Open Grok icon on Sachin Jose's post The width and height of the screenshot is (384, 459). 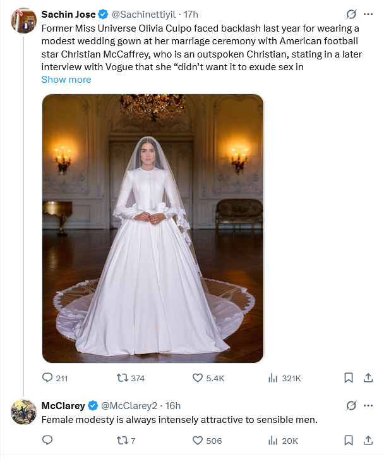click(x=352, y=14)
